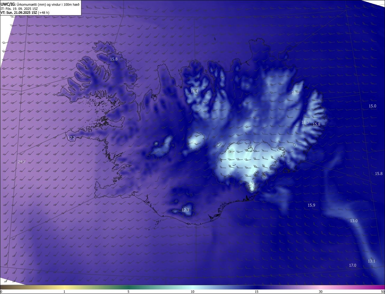
Task: Click the 17.0 value near the bottom right
Action: (353, 265)
